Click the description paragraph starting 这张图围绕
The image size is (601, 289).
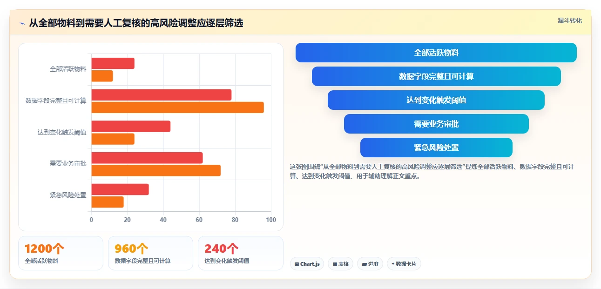tap(432, 171)
